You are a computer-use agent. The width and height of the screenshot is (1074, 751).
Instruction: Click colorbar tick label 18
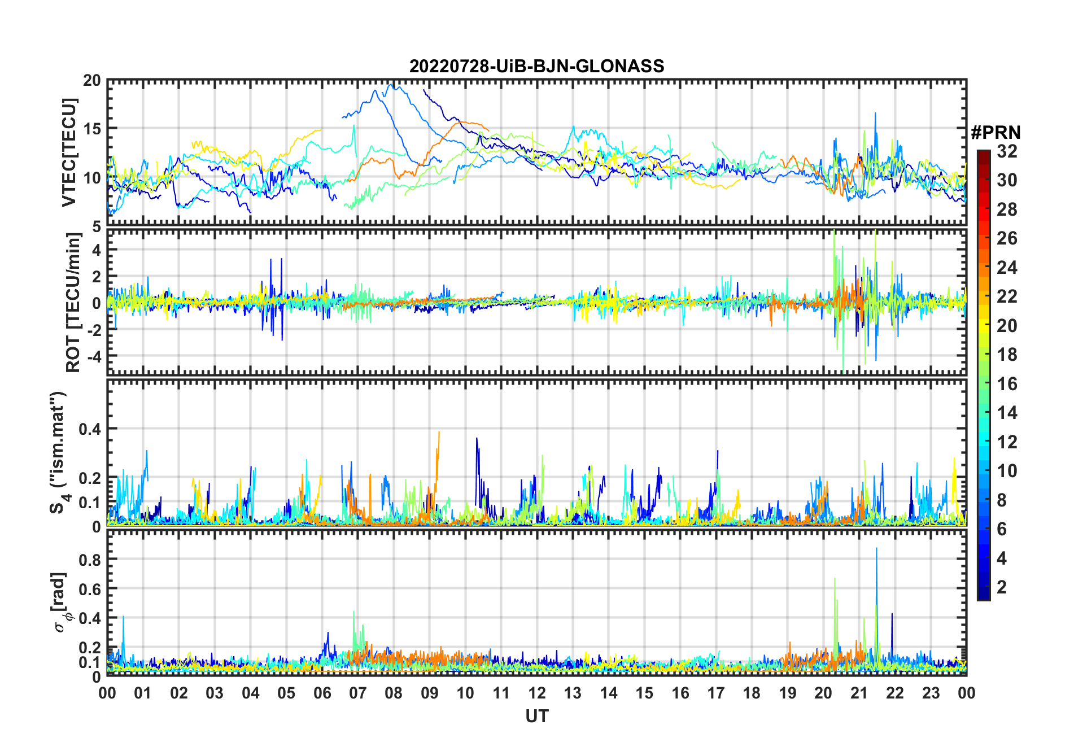[1007, 355]
